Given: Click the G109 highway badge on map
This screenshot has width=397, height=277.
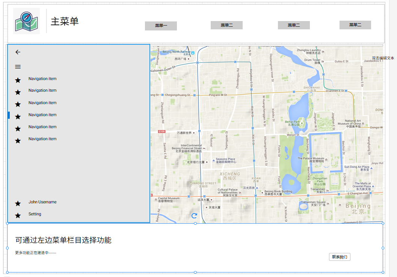Looking at the screenshot, I should 162,132.
